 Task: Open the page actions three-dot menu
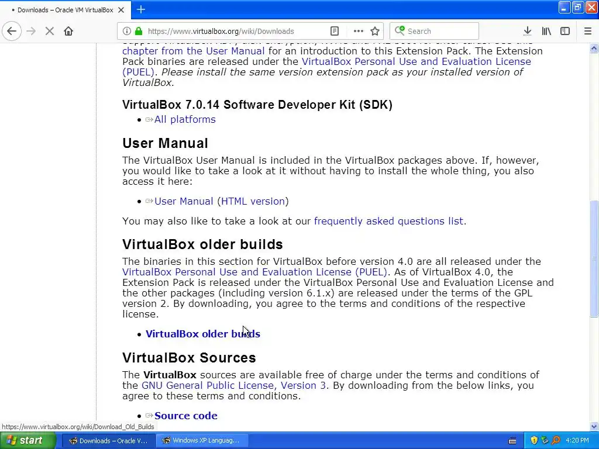(359, 31)
